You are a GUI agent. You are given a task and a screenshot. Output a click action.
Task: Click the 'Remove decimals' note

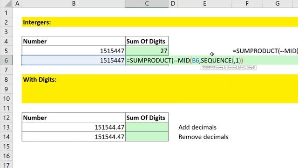point(203,137)
